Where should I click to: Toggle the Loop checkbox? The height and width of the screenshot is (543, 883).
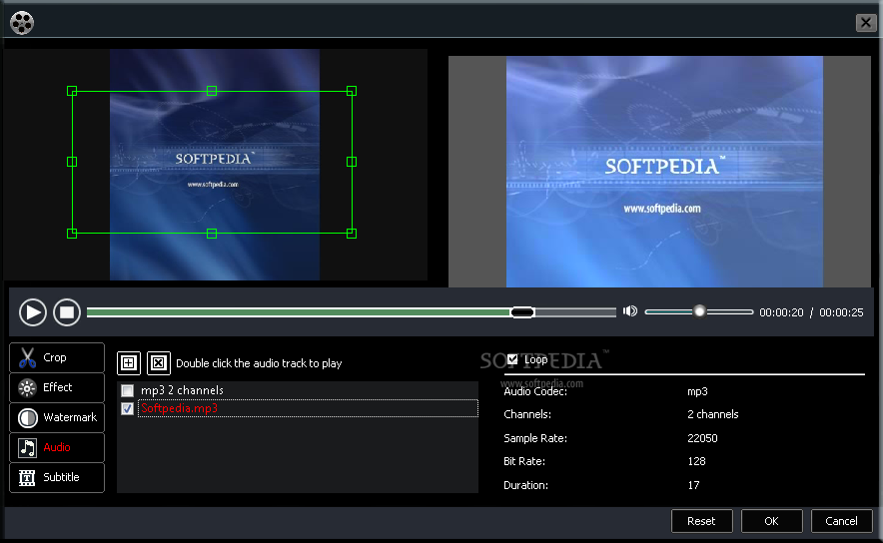click(512, 359)
